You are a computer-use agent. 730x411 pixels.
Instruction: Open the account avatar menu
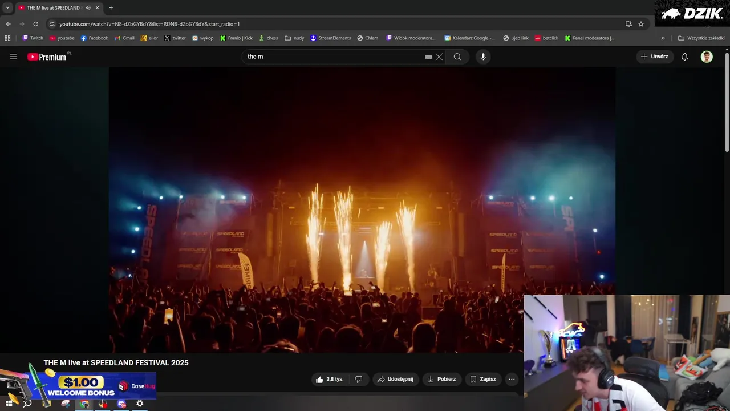[x=707, y=57]
